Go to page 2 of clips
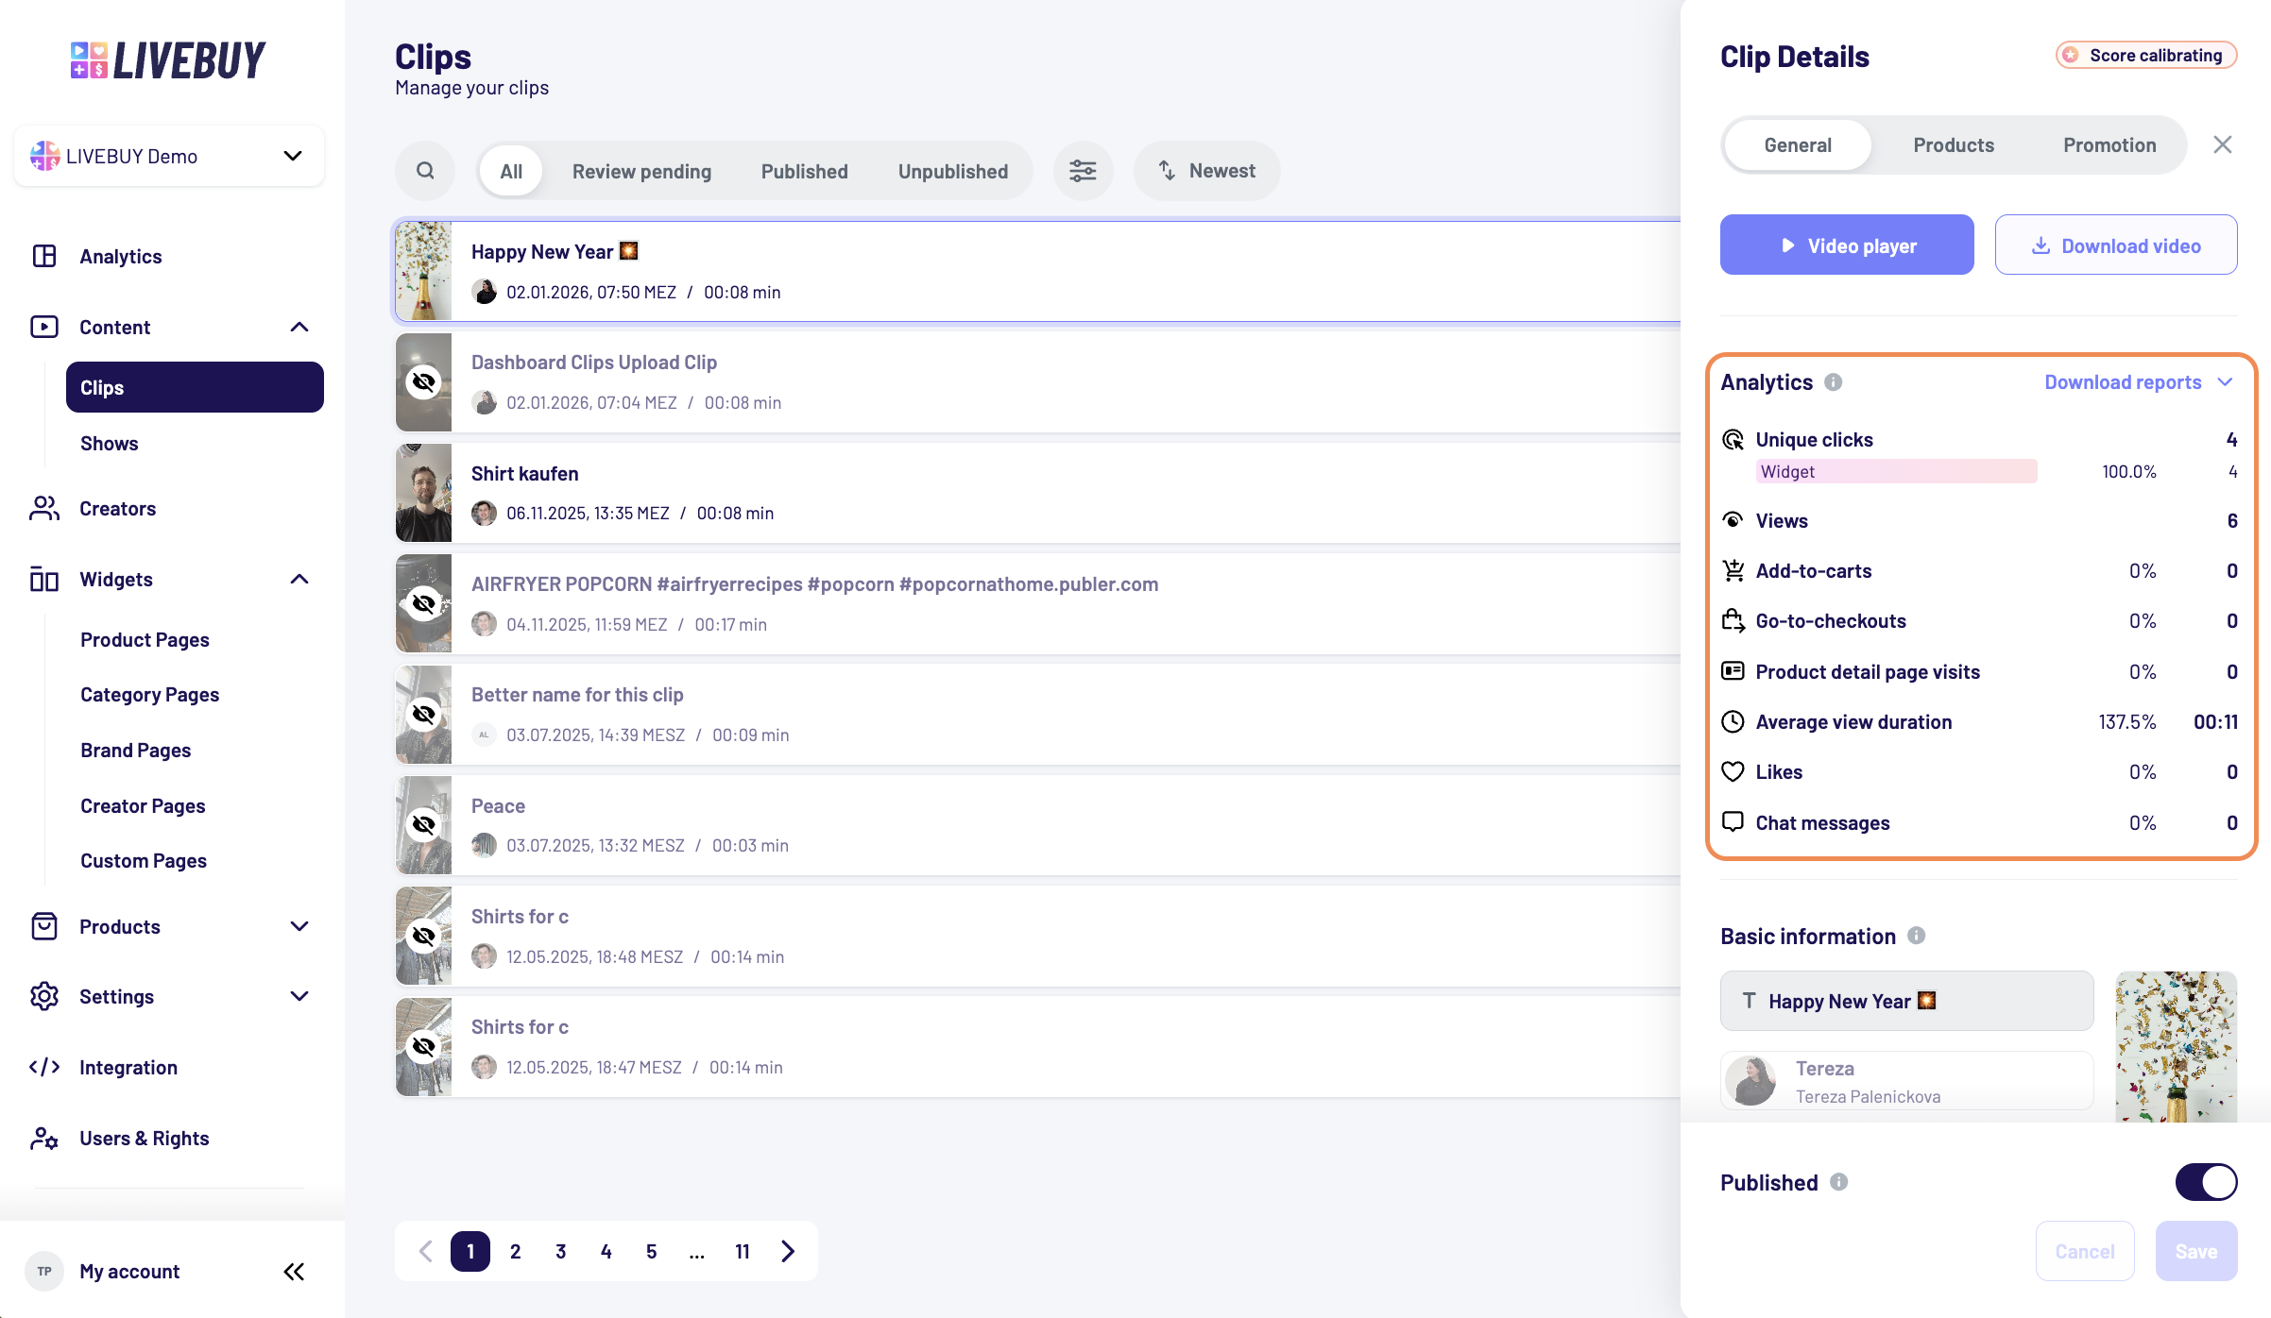This screenshot has height=1318, width=2271. [515, 1251]
